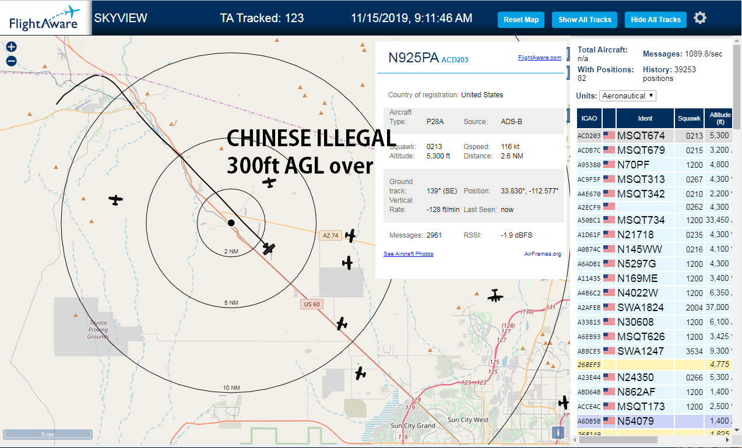
Task: Select the N21718 aircraft row
Action: [x=655, y=234]
